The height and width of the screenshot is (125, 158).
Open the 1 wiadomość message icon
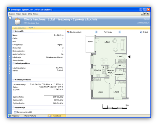(50, 116)
